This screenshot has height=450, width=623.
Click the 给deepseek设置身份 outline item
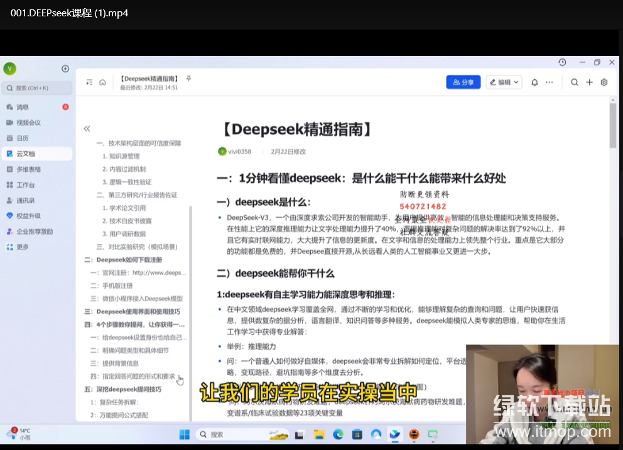click(139, 338)
